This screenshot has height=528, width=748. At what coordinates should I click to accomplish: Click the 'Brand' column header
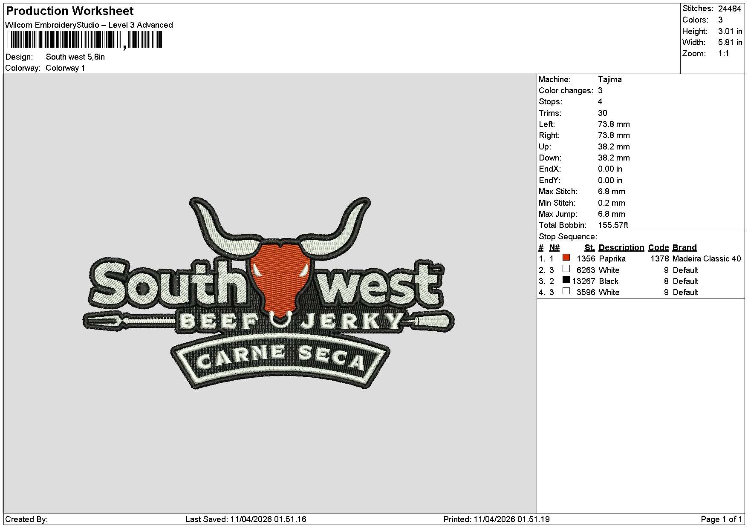point(684,248)
